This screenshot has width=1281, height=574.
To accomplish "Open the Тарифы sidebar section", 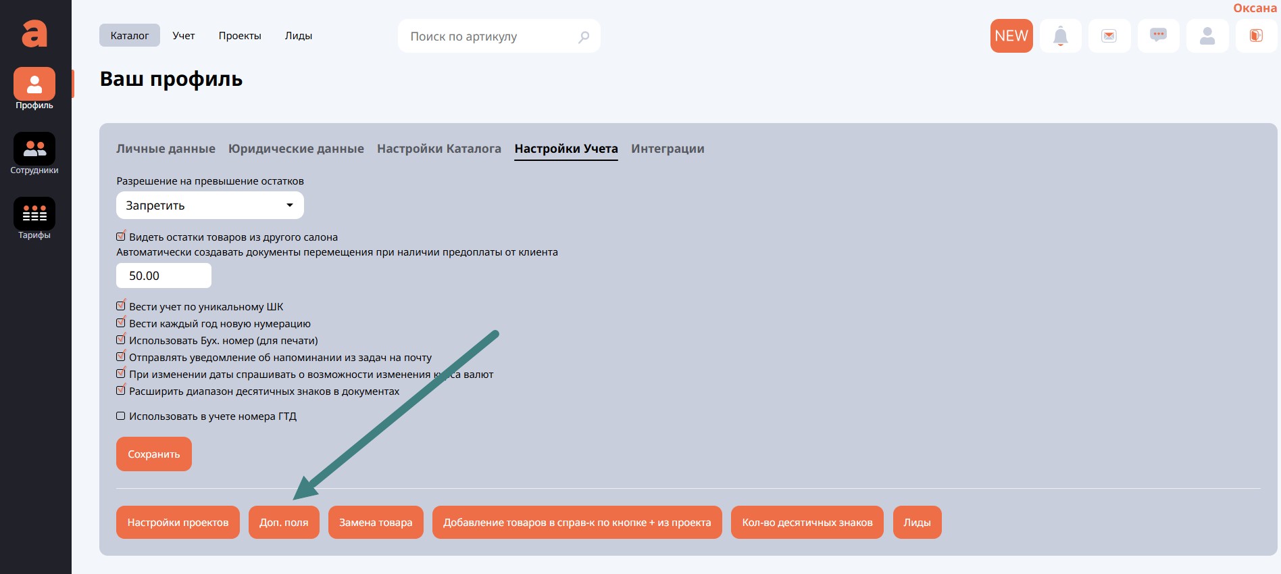I will click(34, 214).
